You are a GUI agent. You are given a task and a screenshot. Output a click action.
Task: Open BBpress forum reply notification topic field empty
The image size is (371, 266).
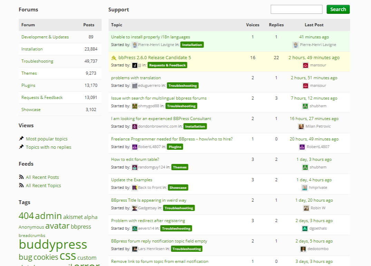click(x=159, y=241)
